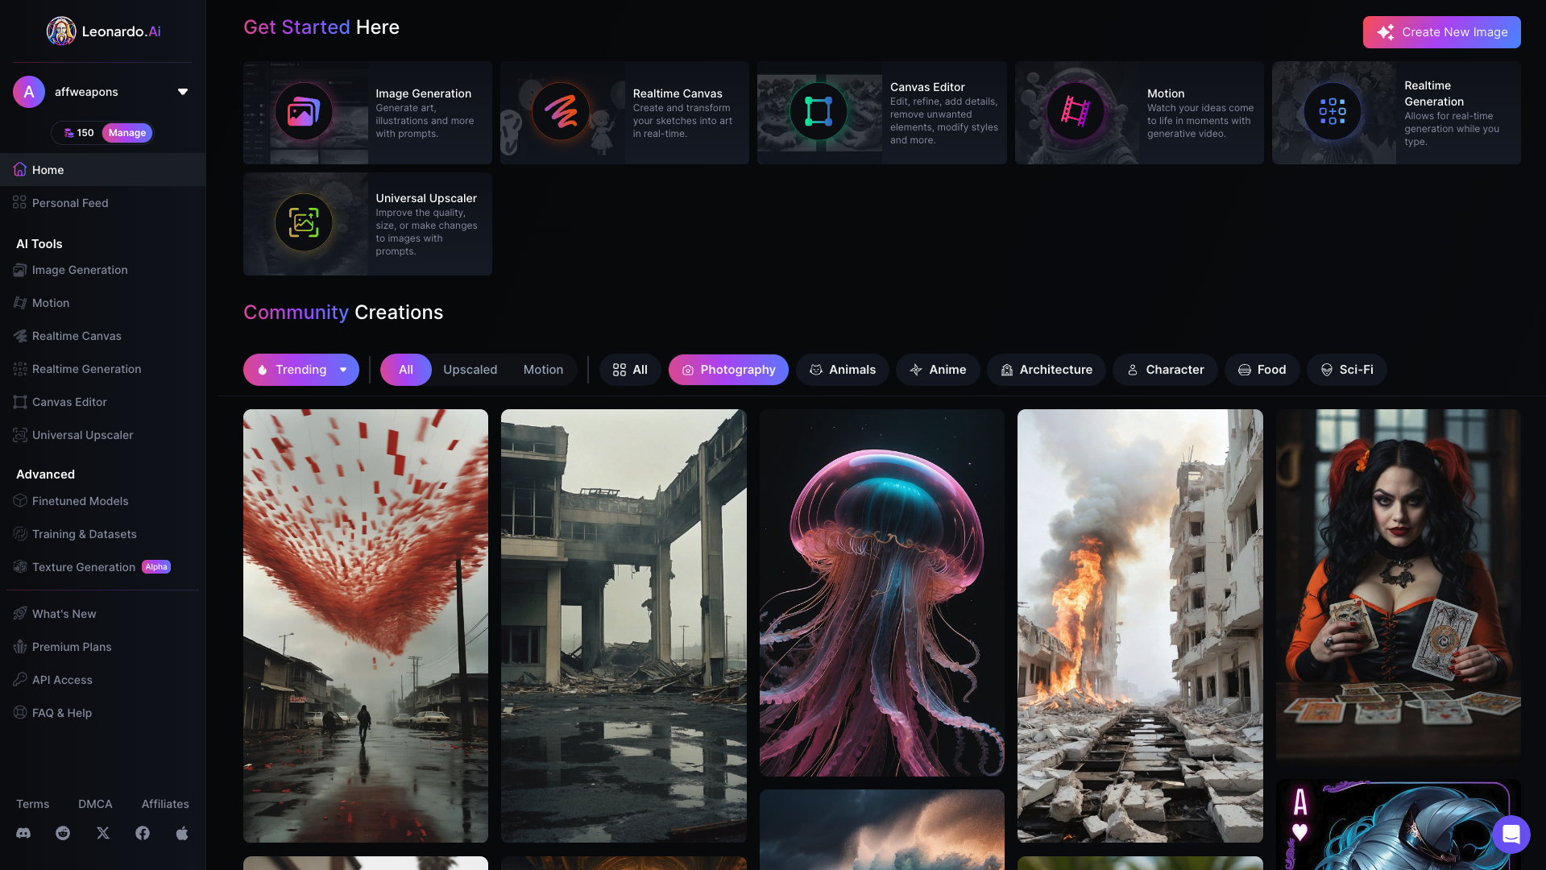The width and height of the screenshot is (1546, 870).
Task: Click the Leonardo.Ai logo
Action: 103,31
